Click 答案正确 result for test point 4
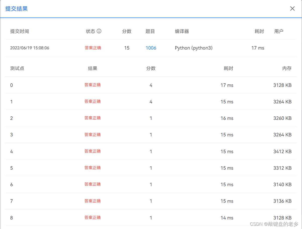Image resolution: width=302 pixels, height=229 pixels. pyautogui.click(x=93, y=151)
